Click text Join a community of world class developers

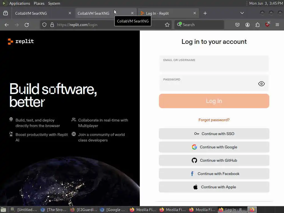click(x=102, y=137)
